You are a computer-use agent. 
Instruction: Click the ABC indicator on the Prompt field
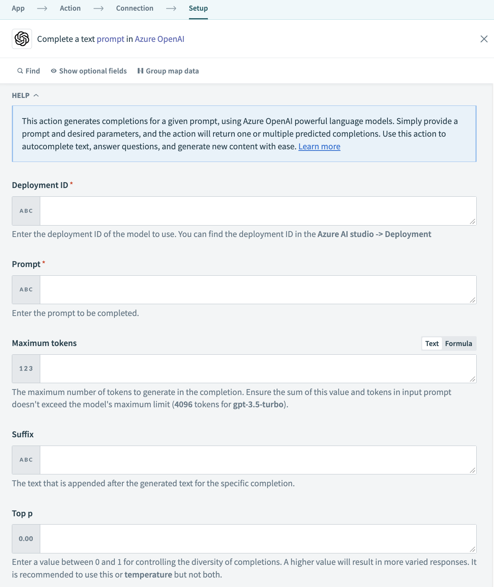(x=26, y=289)
